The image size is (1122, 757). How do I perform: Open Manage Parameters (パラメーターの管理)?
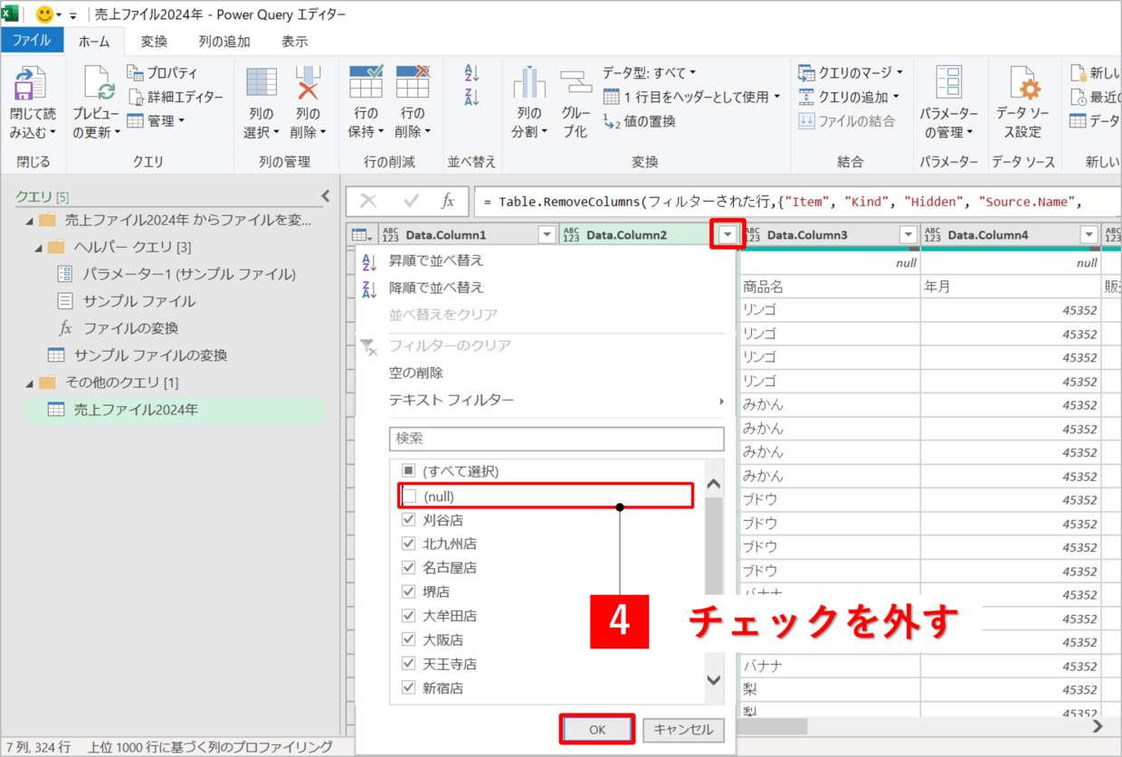(x=948, y=103)
